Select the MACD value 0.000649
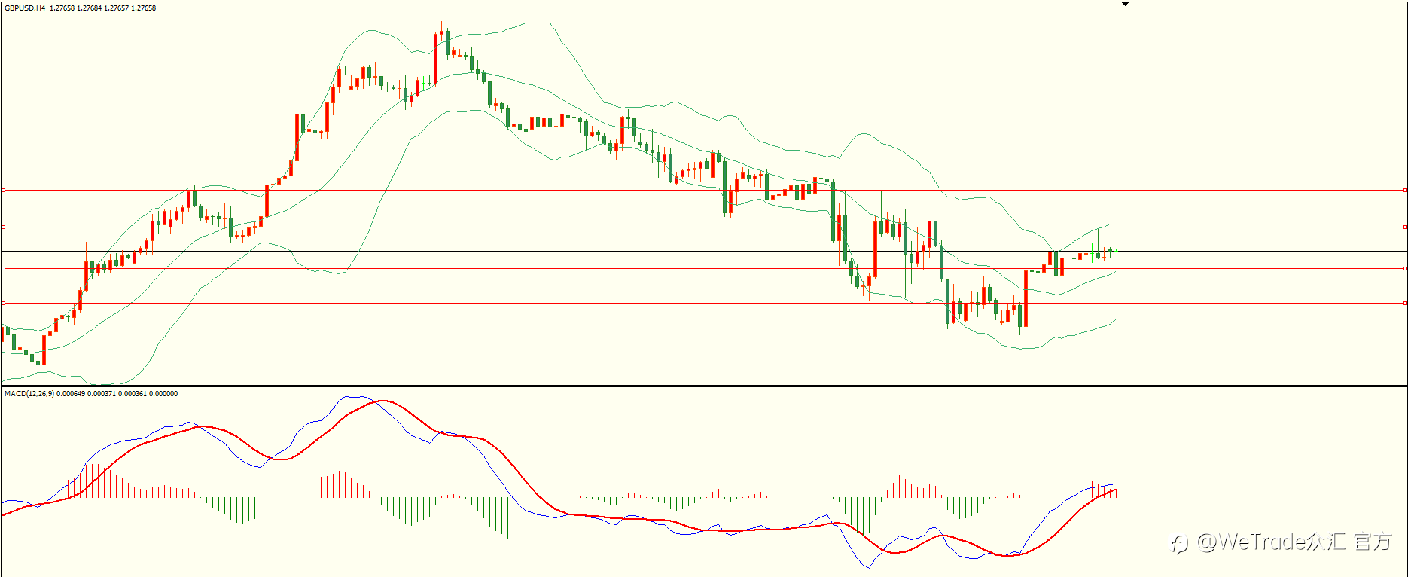 pos(71,394)
